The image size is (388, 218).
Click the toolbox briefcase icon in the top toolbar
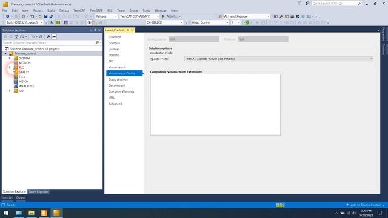tap(292, 16)
